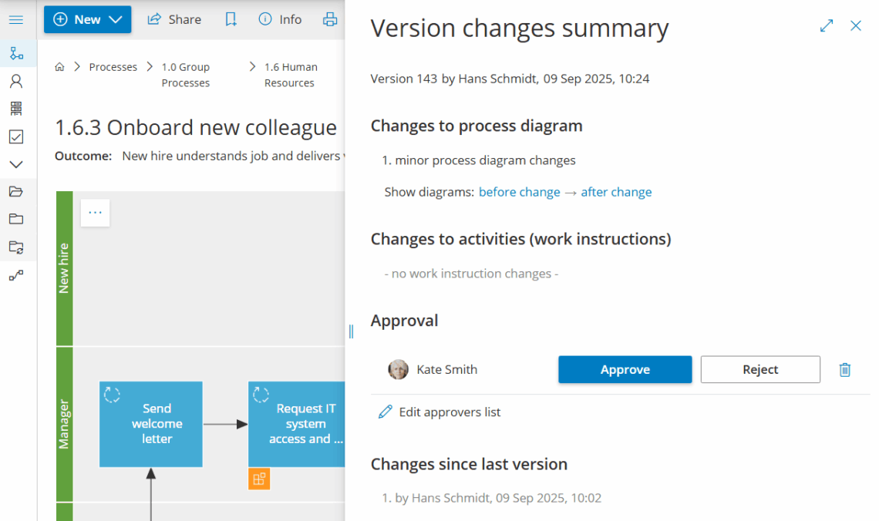Open the three-dots diagram options menu
Image resolution: width=879 pixels, height=521 pixels.
pos(95,213)
